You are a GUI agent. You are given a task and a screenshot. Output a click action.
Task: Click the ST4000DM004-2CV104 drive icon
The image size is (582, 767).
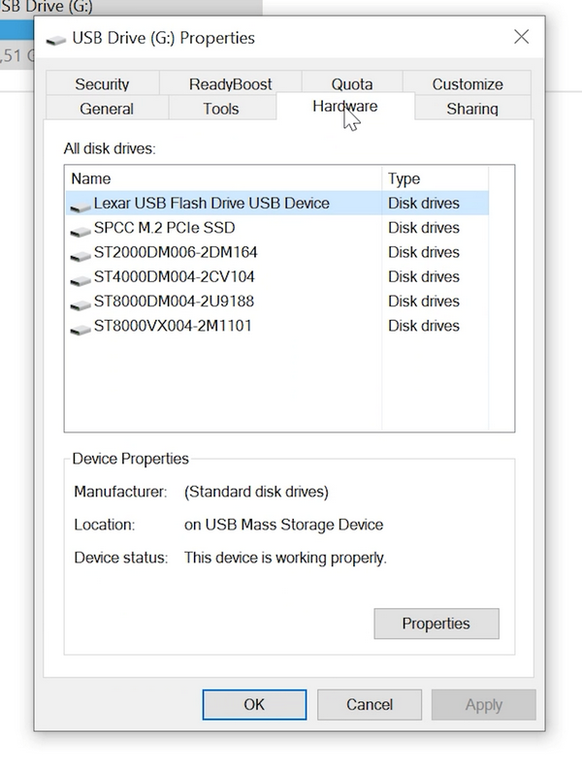81,278
